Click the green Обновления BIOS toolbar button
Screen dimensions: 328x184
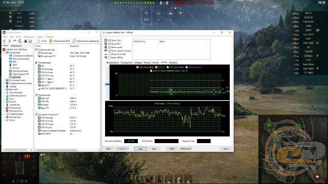(x=59, y=41)
